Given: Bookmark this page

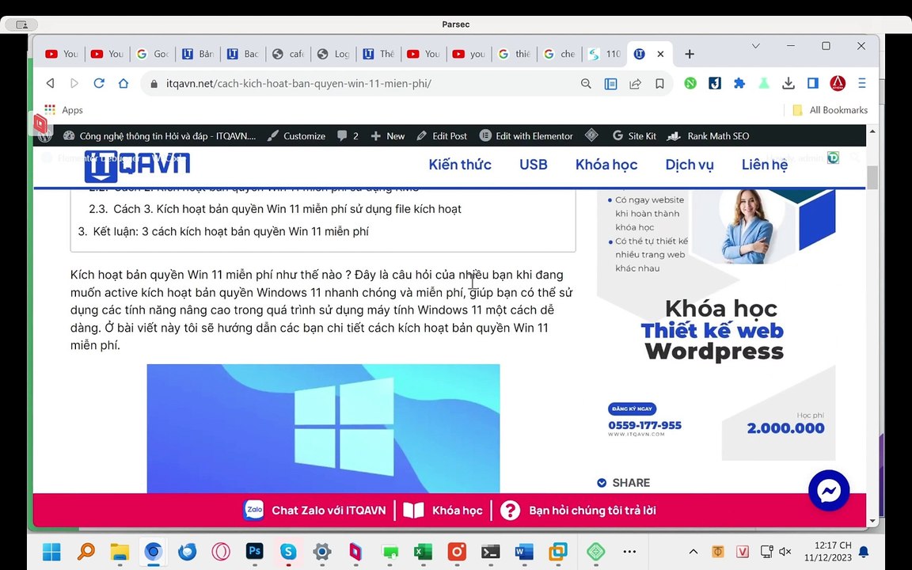Looking at the screenshot, I should point(659,84).
